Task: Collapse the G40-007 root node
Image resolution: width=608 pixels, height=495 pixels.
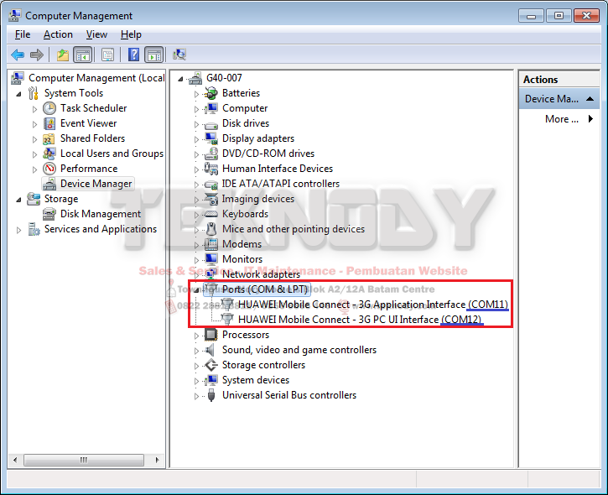Action: [180, 79]
